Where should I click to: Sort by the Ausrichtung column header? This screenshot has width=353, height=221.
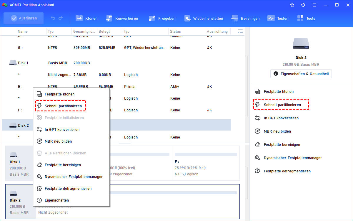click(x=217, y=32)
